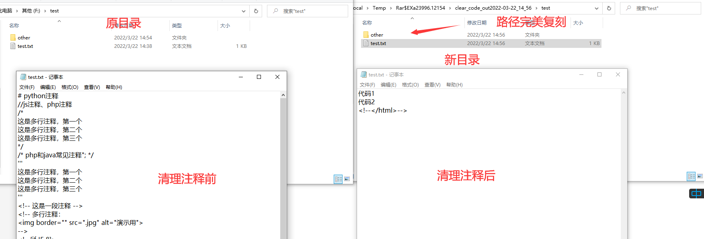Open address history dropdown in right Explorer

coord(597,8)
